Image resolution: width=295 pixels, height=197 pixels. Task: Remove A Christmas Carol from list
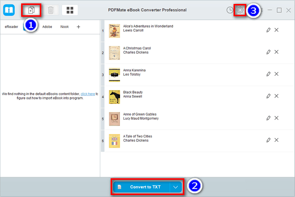click(x=276, y=52)
